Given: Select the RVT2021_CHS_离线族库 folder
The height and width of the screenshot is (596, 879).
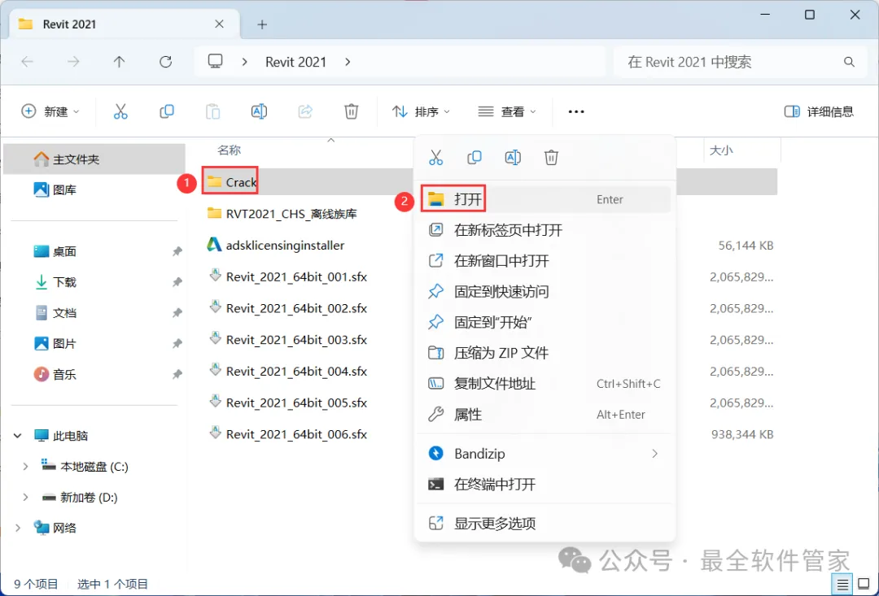Looking at the screenshot, I should (282, 214).
